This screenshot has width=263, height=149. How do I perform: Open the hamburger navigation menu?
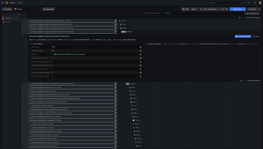(x=3, y=3)
